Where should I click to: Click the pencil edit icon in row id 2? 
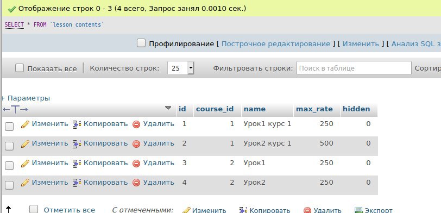[25, 144]
